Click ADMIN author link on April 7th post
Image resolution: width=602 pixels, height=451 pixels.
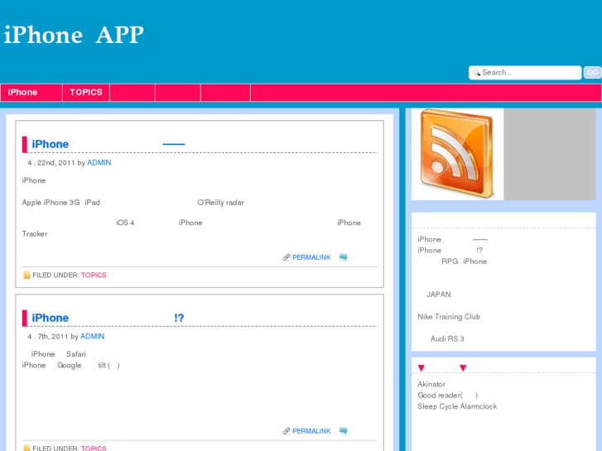point(92,337)
